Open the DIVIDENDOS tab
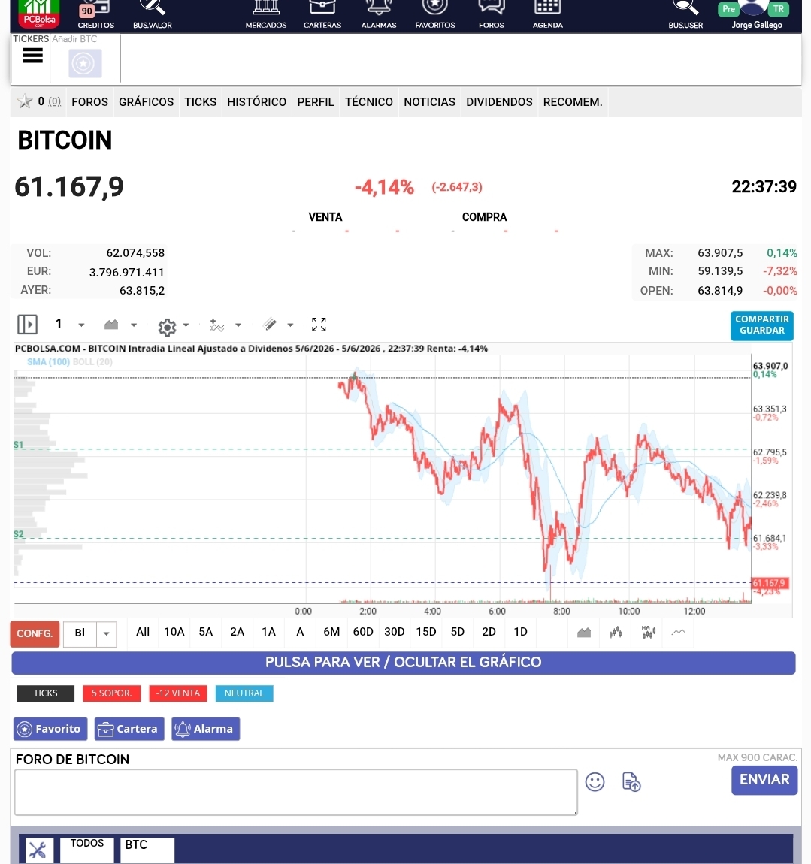 coord(499,102)
